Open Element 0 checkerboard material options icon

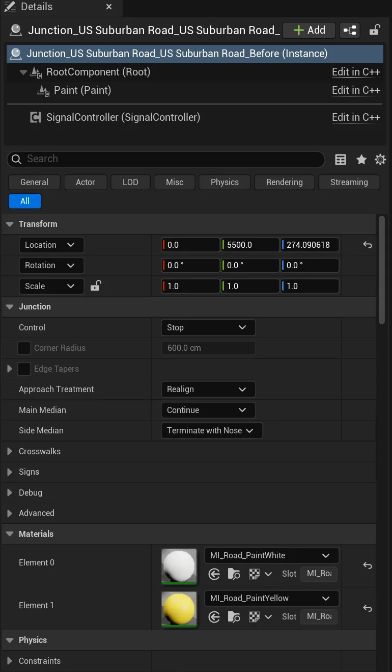coord(261,574)
